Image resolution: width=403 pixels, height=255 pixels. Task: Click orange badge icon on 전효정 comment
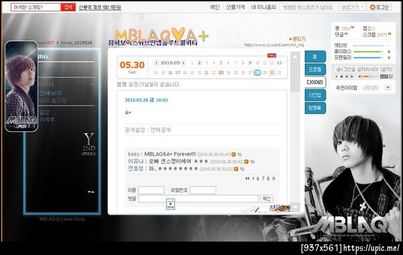tap(236, 169)
